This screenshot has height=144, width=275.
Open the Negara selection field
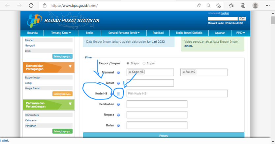[157, 115]
